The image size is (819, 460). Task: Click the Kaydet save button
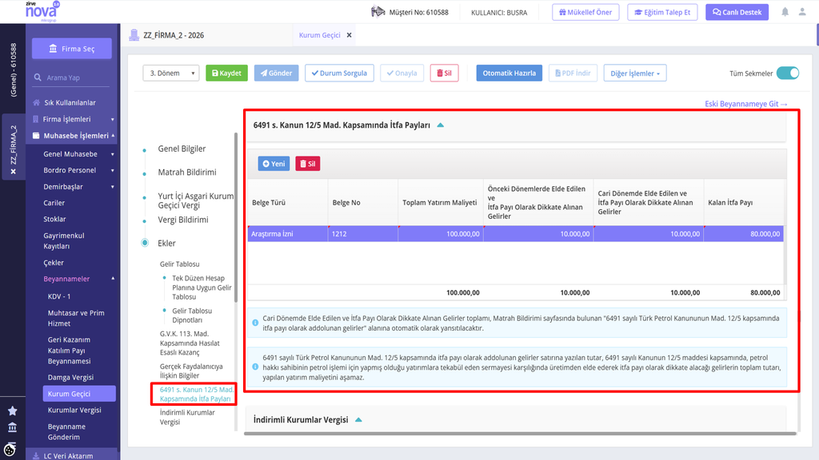click(x=226, y=73)
